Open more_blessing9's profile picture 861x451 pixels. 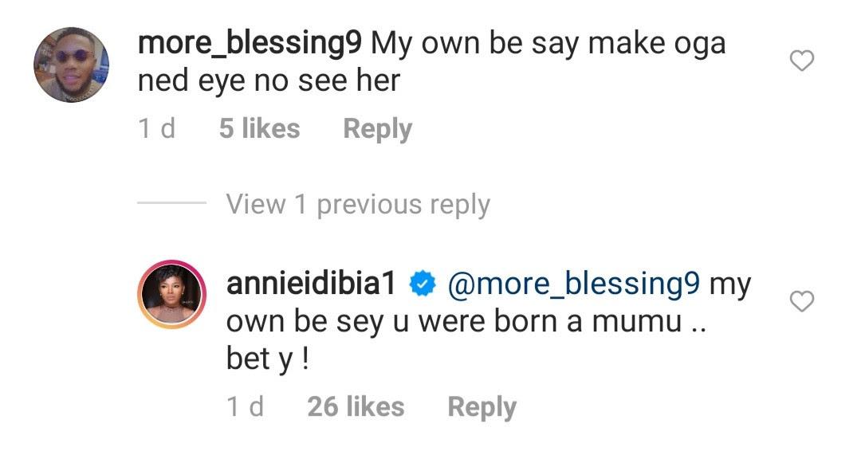[x=70, y=65]
